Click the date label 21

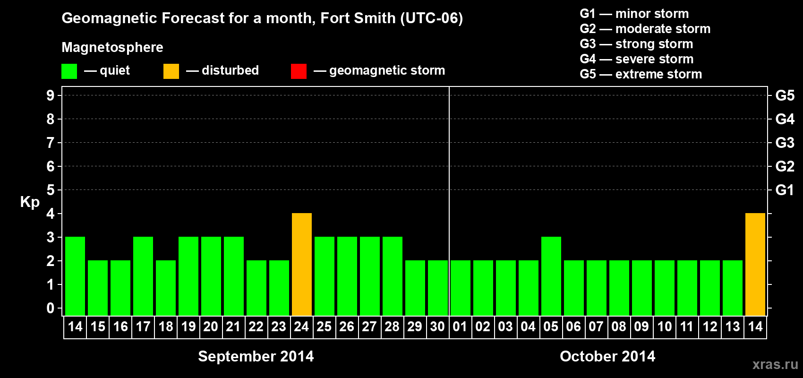point(234,327)
